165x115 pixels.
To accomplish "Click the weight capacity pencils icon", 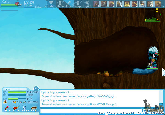I will click(x=25, y=102).
